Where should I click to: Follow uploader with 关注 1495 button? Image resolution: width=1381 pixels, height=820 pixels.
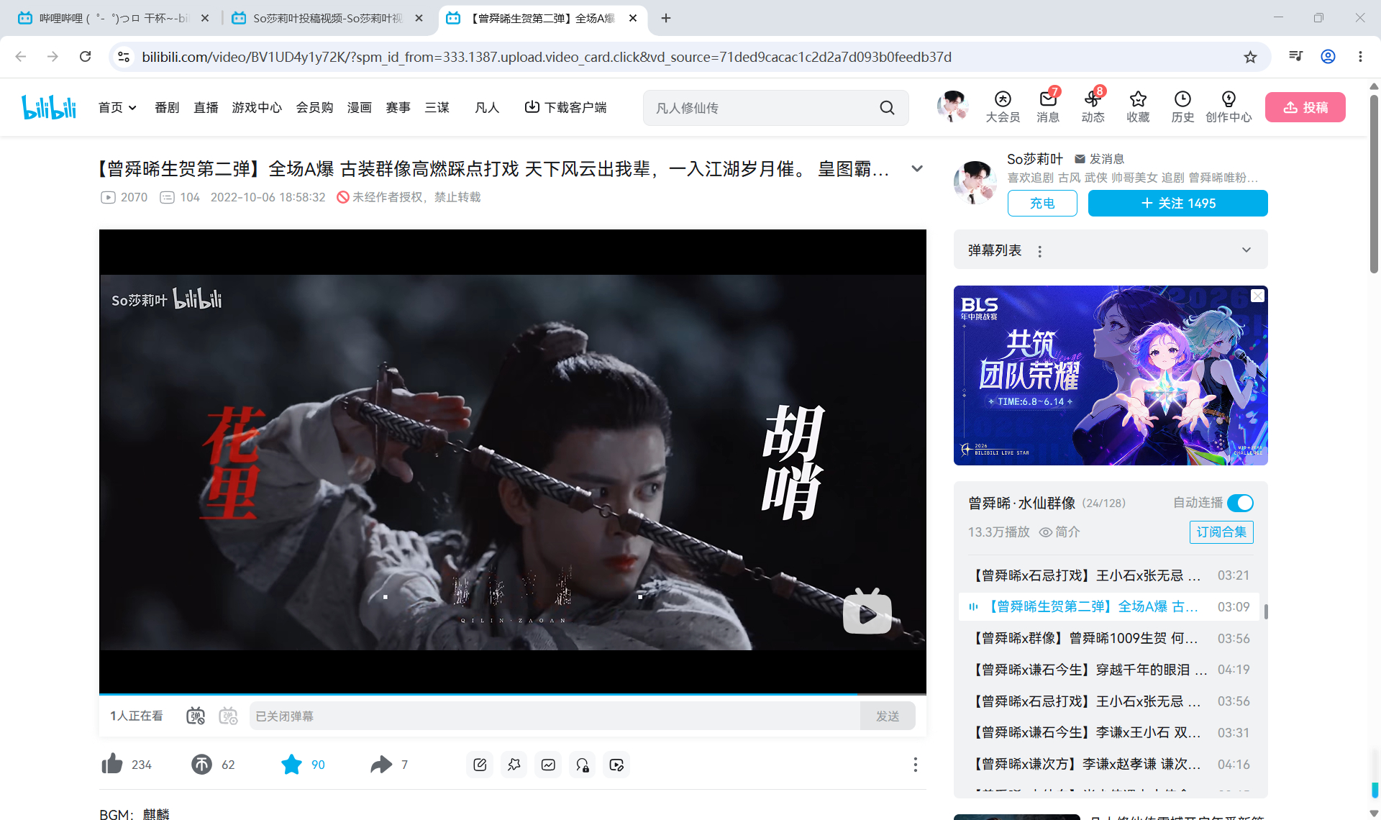coord(1177,203)
